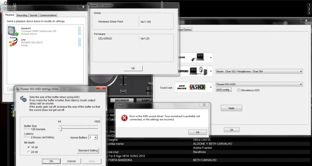Screen dimensions: 312x166
Task: Close the Sound window
Action: coord(83,7)
